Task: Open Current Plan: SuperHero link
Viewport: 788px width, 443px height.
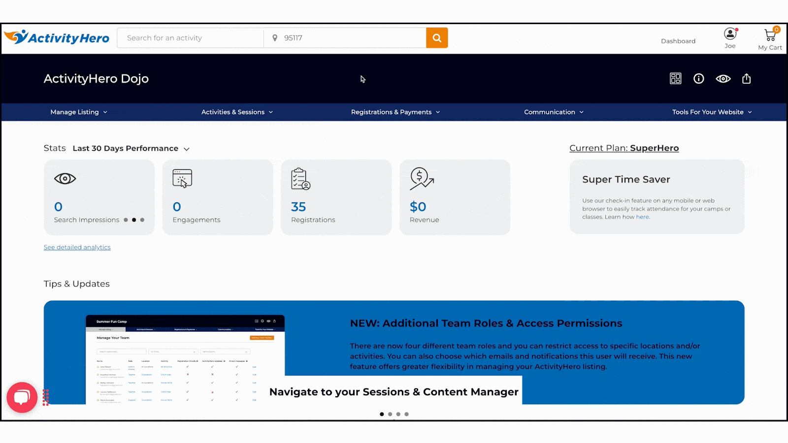Action: (624, 148)
